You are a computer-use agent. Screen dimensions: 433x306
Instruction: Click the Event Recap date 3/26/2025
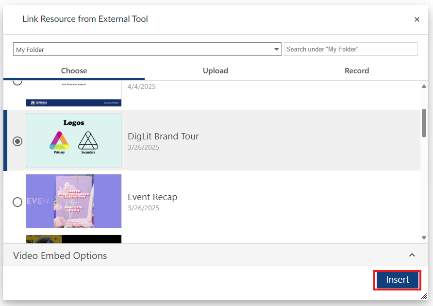click(x=143, y=208)
